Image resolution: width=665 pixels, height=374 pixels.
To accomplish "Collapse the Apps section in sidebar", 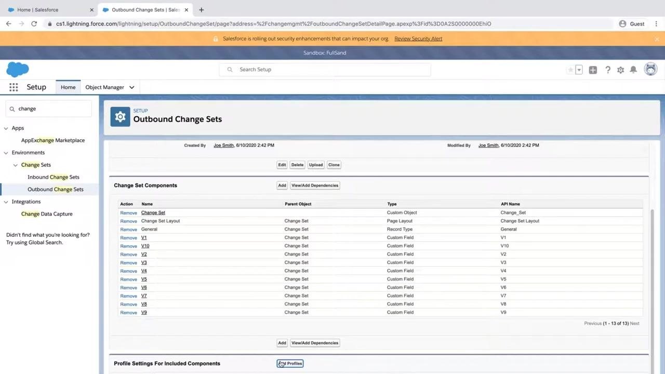I will [6, 128].
